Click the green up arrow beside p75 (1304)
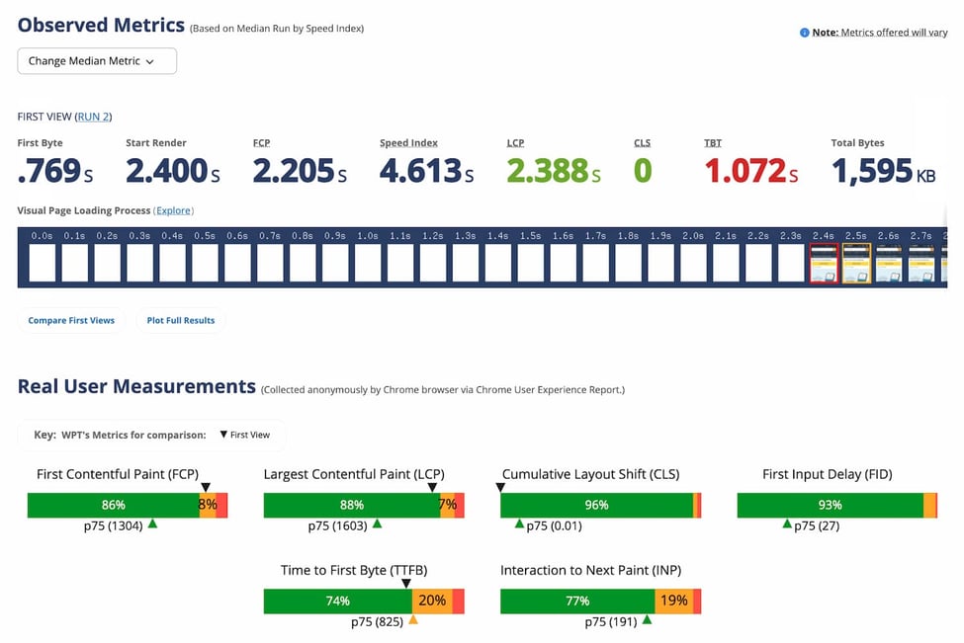The height and width of the screenshot is (643, 964). click(x=152, y=524)
